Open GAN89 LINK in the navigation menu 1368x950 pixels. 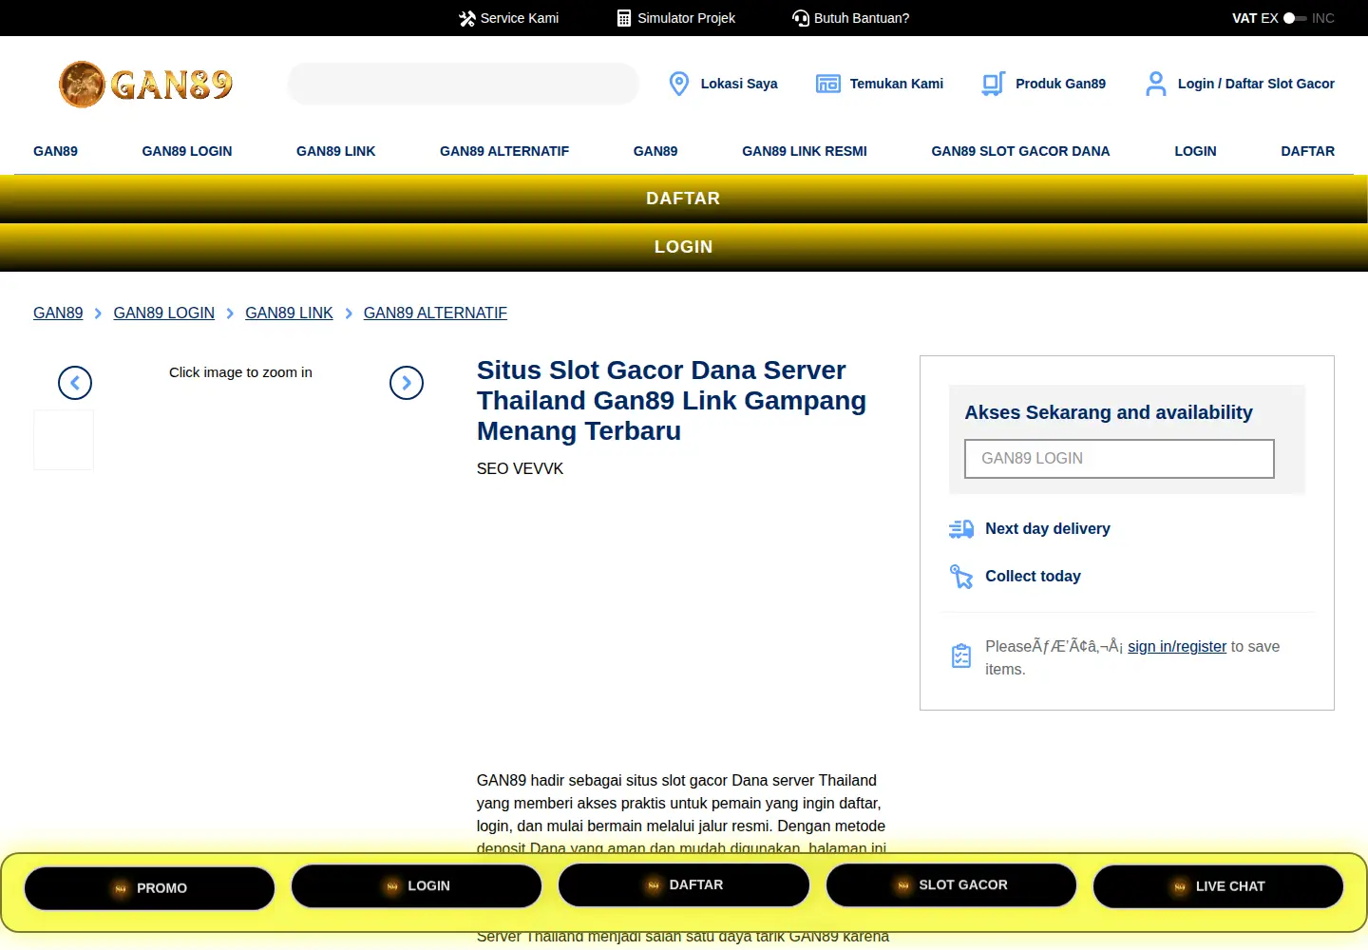[x=336, y=151]
